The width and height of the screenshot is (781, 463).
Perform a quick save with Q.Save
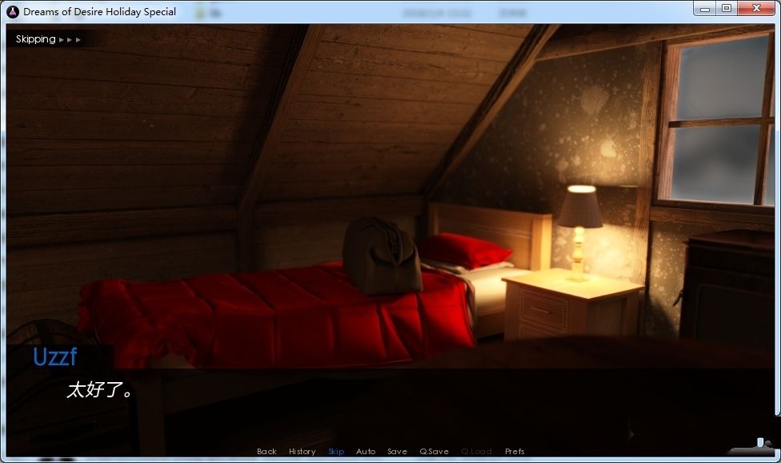coord(434,452)
